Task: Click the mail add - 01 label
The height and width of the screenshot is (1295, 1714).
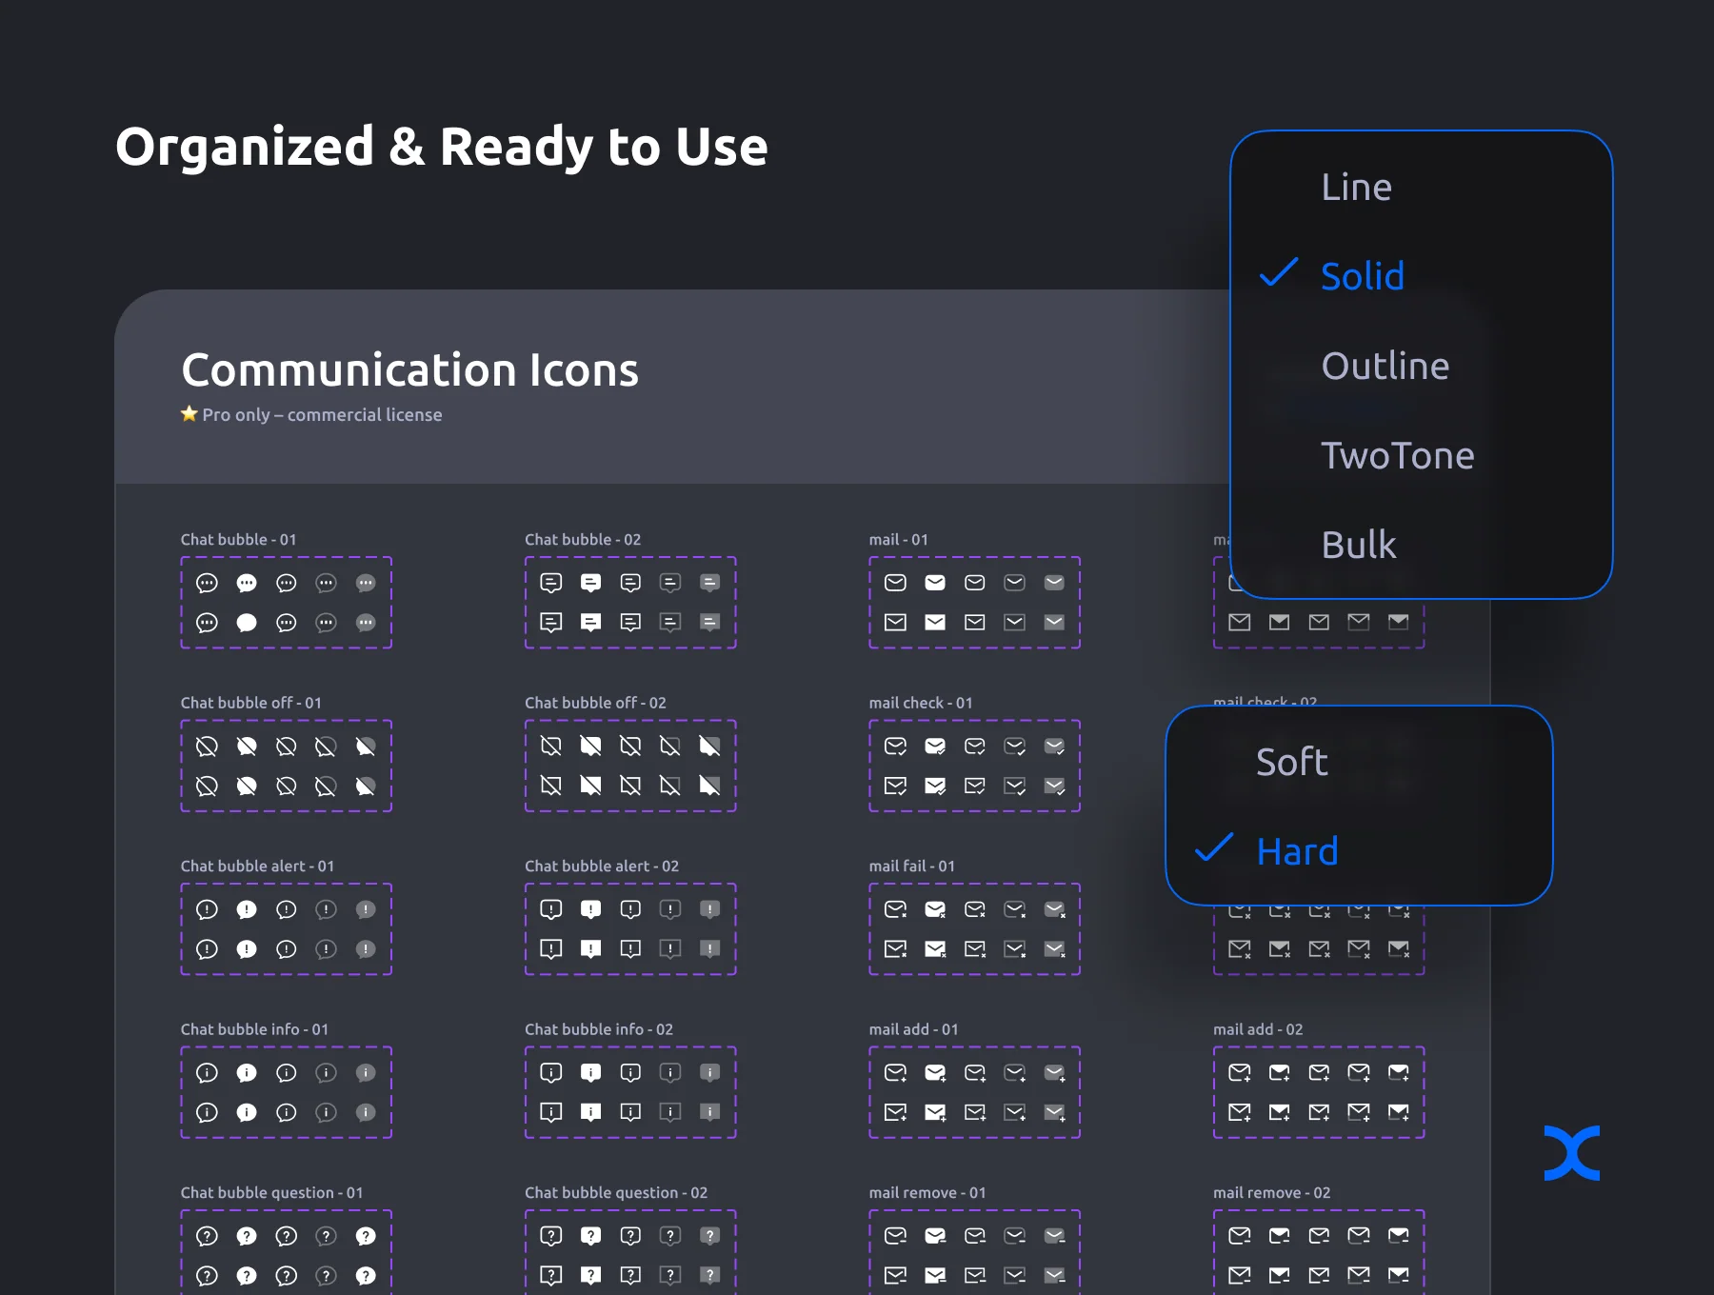Action: [x=913, y=1029]
